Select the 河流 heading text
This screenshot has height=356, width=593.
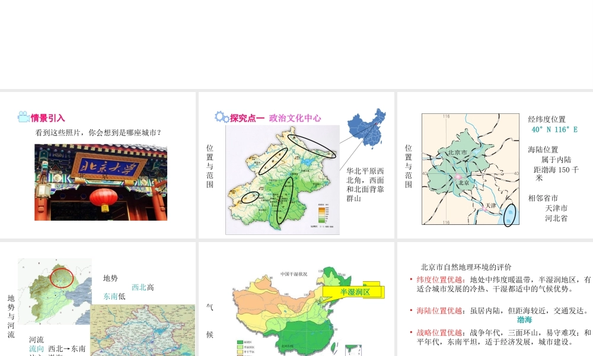(x=36, y=340)
